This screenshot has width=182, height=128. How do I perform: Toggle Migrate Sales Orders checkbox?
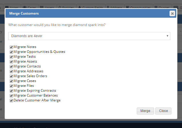(11, 76)
